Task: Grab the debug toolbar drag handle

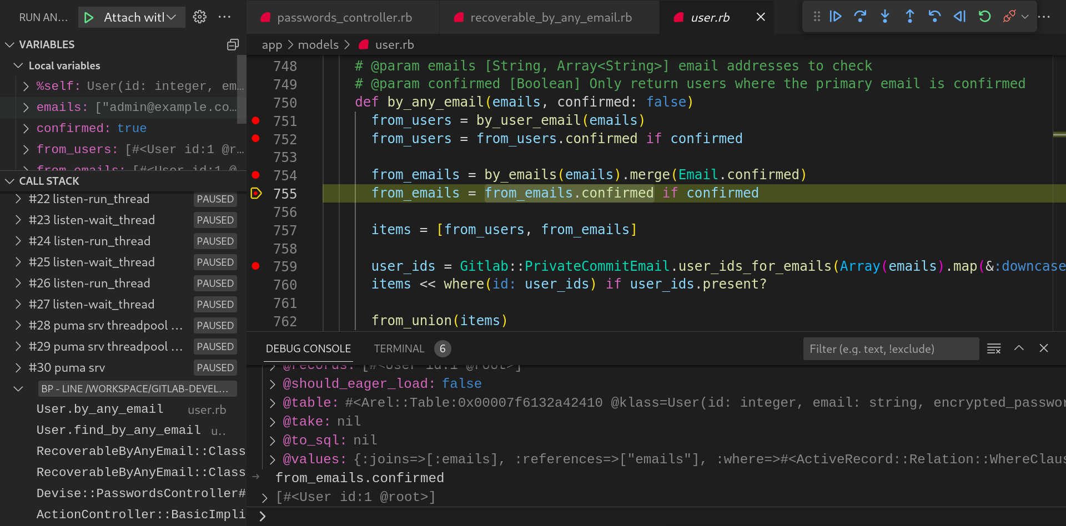Action: (817, 17)
